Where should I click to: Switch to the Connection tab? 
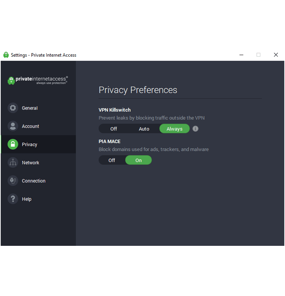pyautogui.click(x=38, y=181)
